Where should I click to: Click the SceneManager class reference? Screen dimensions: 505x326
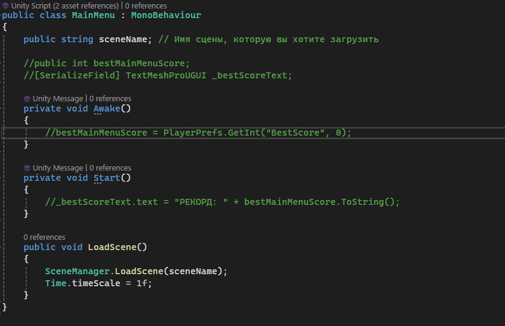click(x=77, y=271)
